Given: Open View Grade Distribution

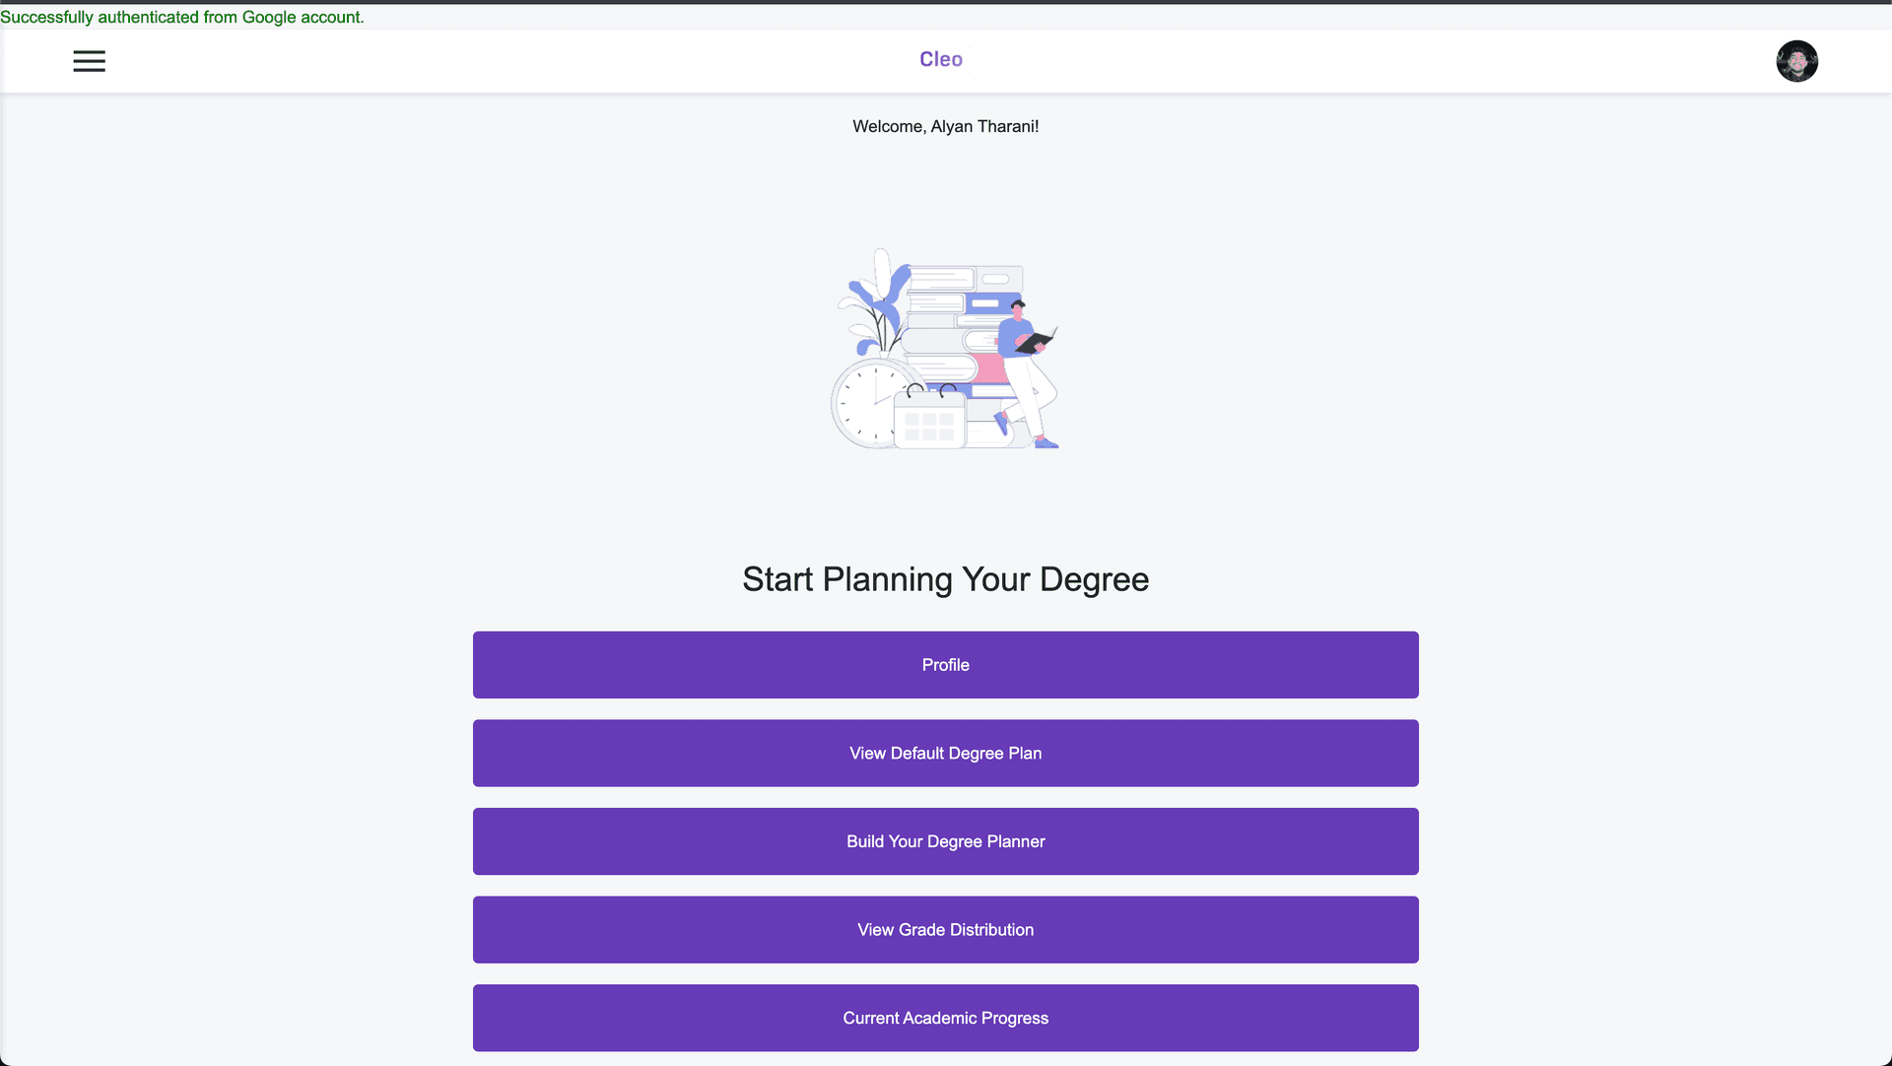Looking at the screenshot, I should point(945,929).
